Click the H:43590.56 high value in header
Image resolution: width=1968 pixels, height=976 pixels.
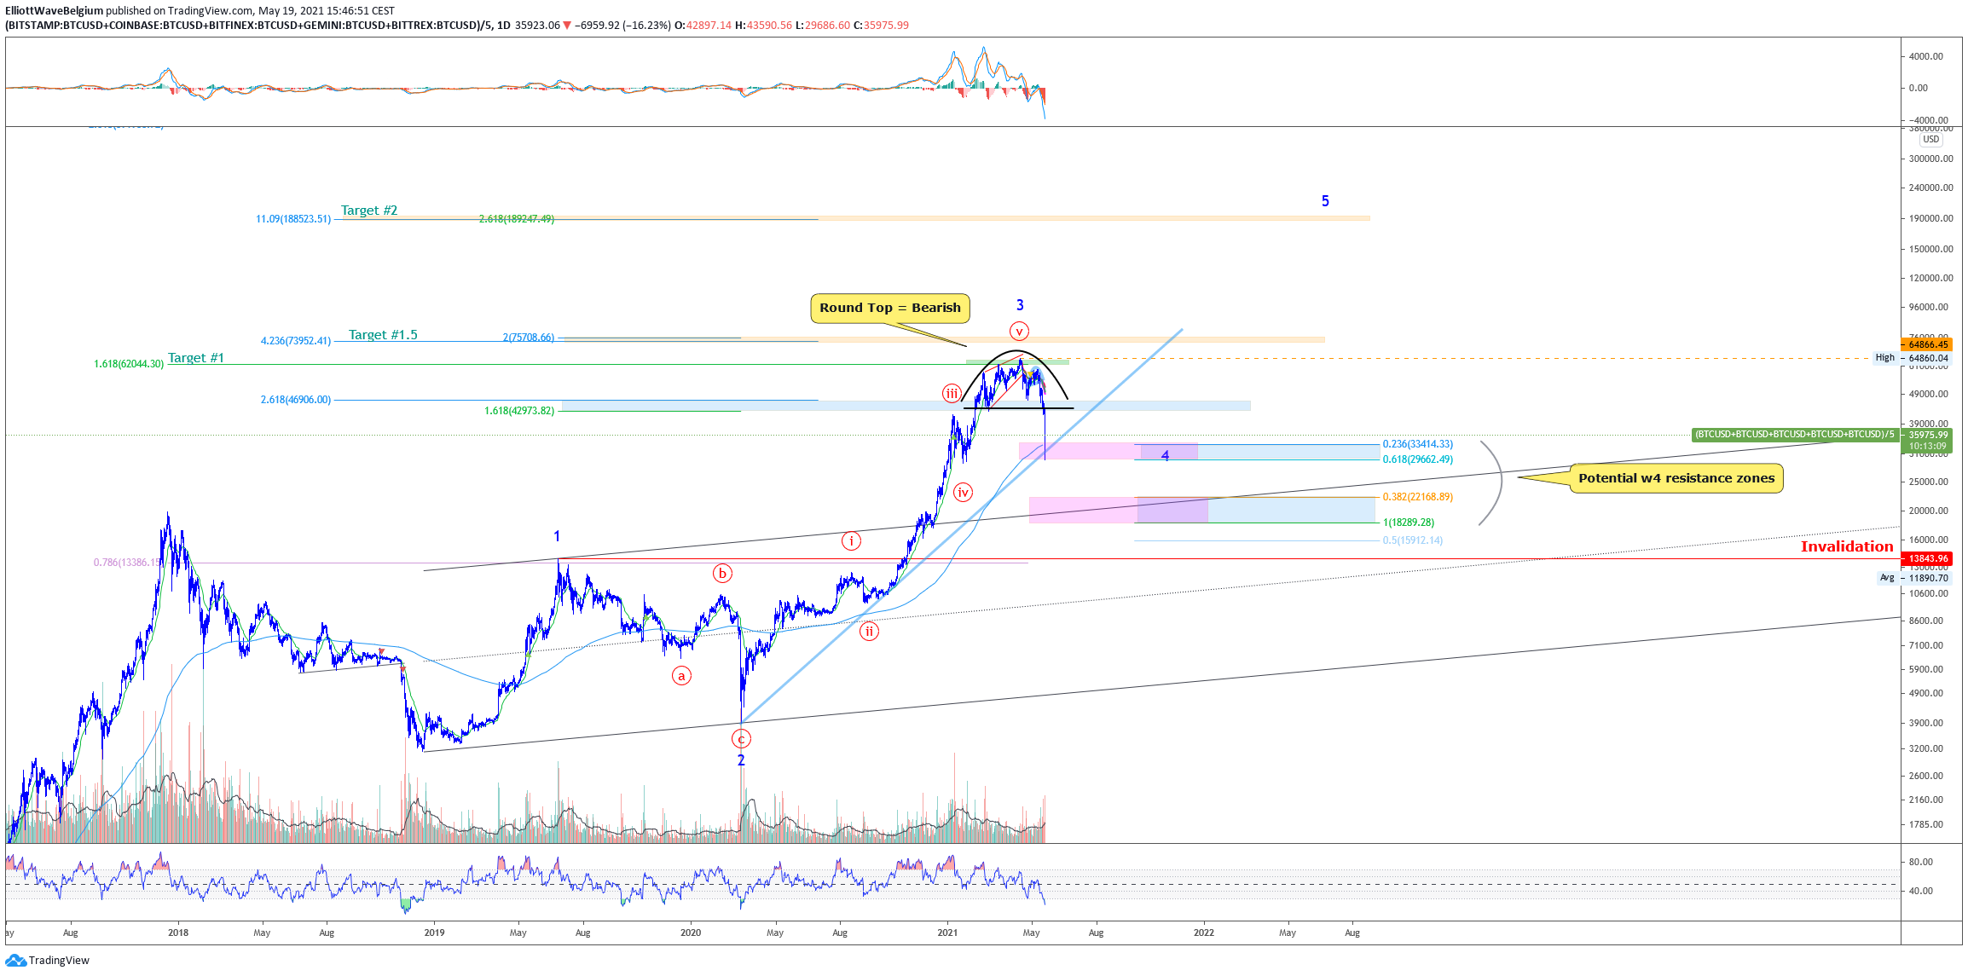point(763,26)
